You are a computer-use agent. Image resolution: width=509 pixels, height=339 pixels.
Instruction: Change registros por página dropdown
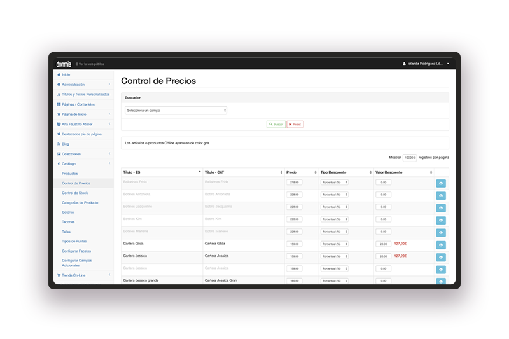(410, 158)
